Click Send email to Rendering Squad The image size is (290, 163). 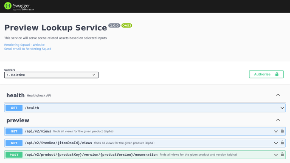tap(28, 49)
